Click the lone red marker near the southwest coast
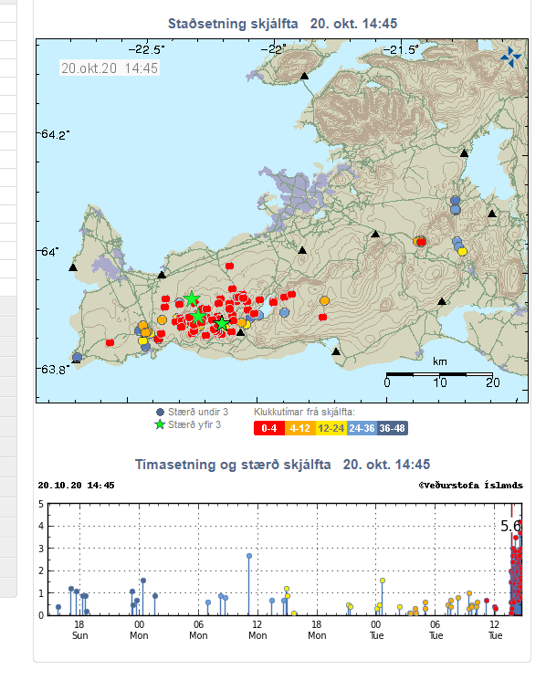The width and height of the screenshot is (546, 680). coord(110,342)
